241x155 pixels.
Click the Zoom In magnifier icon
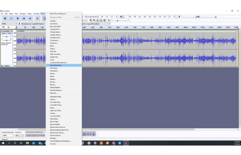coord(91,20)
